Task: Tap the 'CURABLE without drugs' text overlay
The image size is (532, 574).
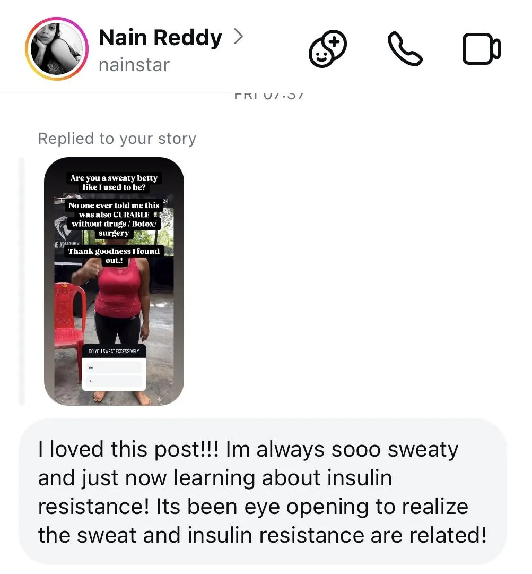Action: pos(114,219)
